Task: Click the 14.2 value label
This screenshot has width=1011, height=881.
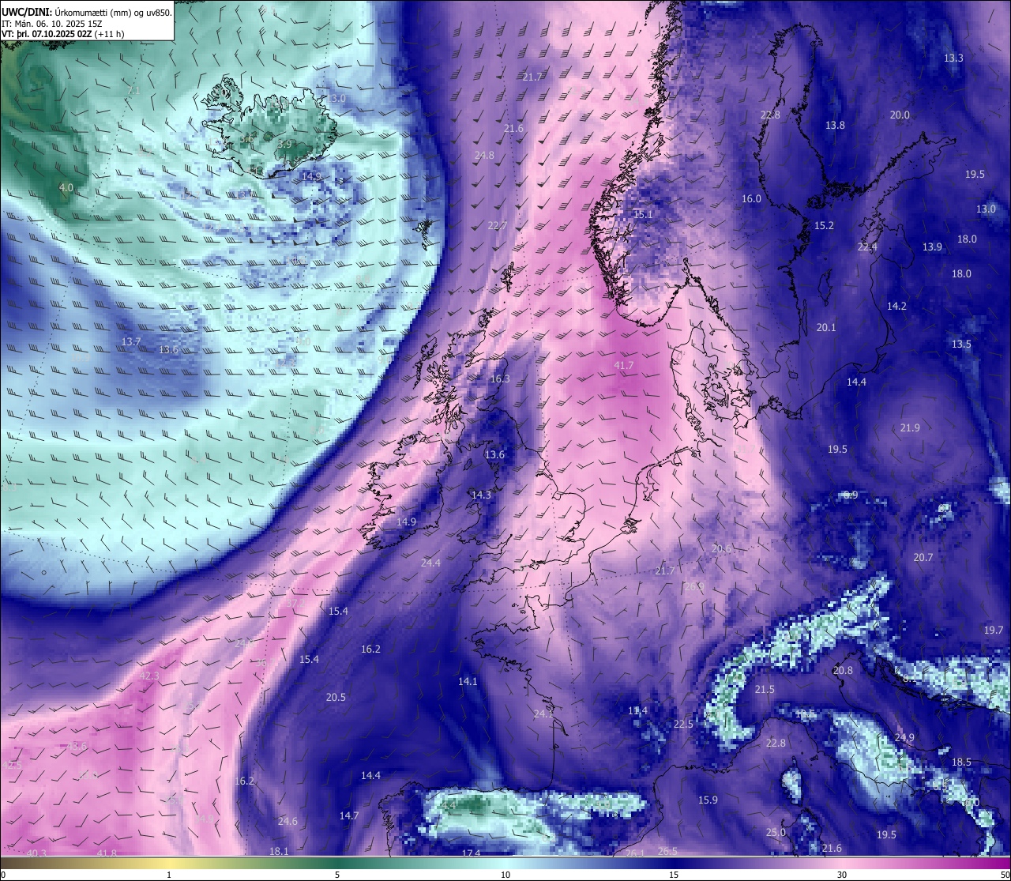Action: pyautogui.click(x=896, y=306)
